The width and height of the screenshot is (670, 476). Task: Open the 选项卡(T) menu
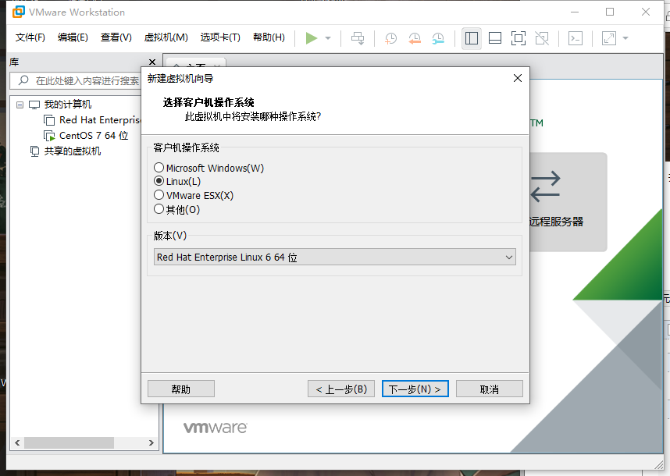point(220,37)
